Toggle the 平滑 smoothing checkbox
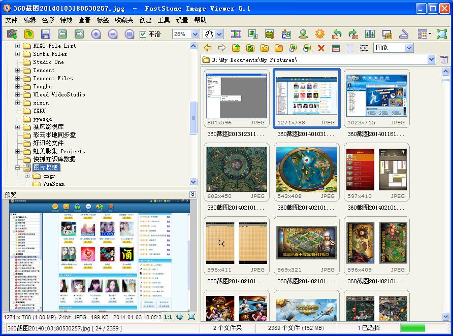 click(x=141, y=33)
